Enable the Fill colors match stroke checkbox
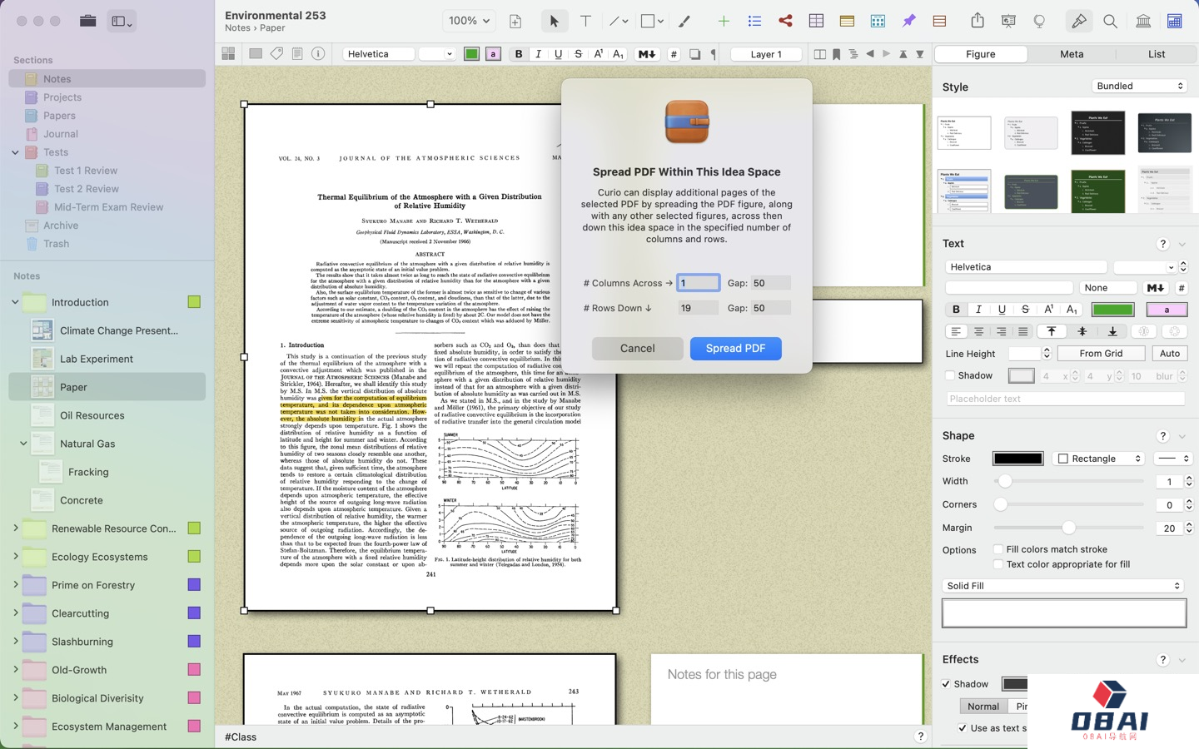The height and width of the screenshot is (749, 1199). point(998,549)
